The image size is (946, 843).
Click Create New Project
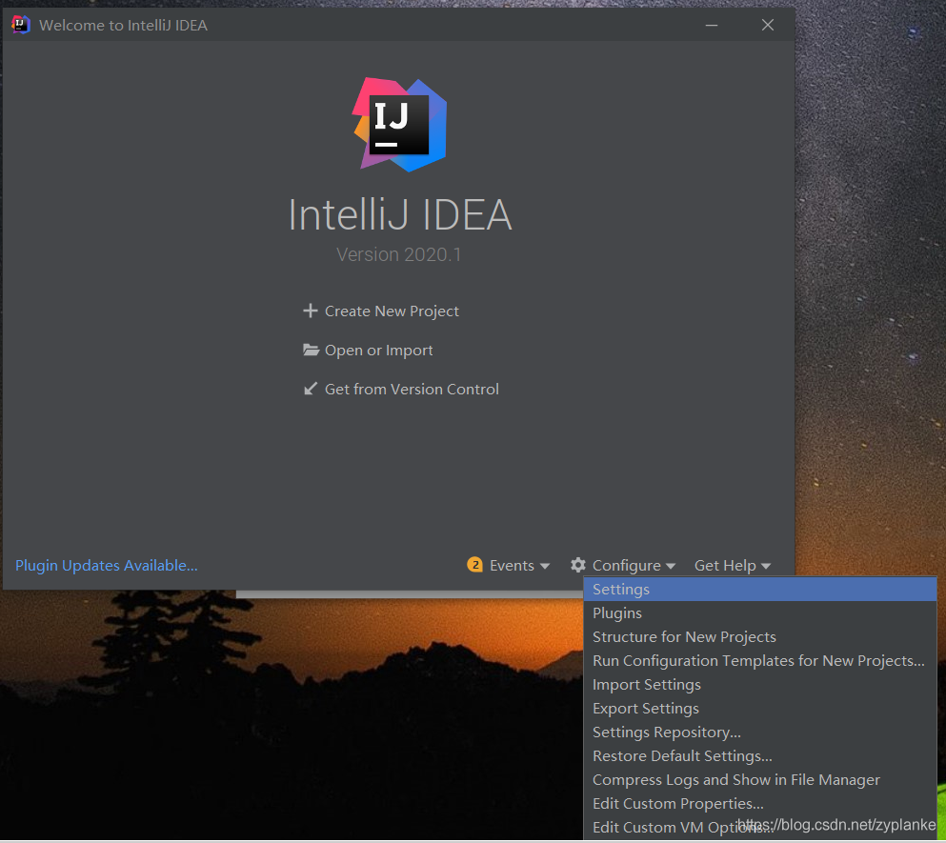point(392,311)
